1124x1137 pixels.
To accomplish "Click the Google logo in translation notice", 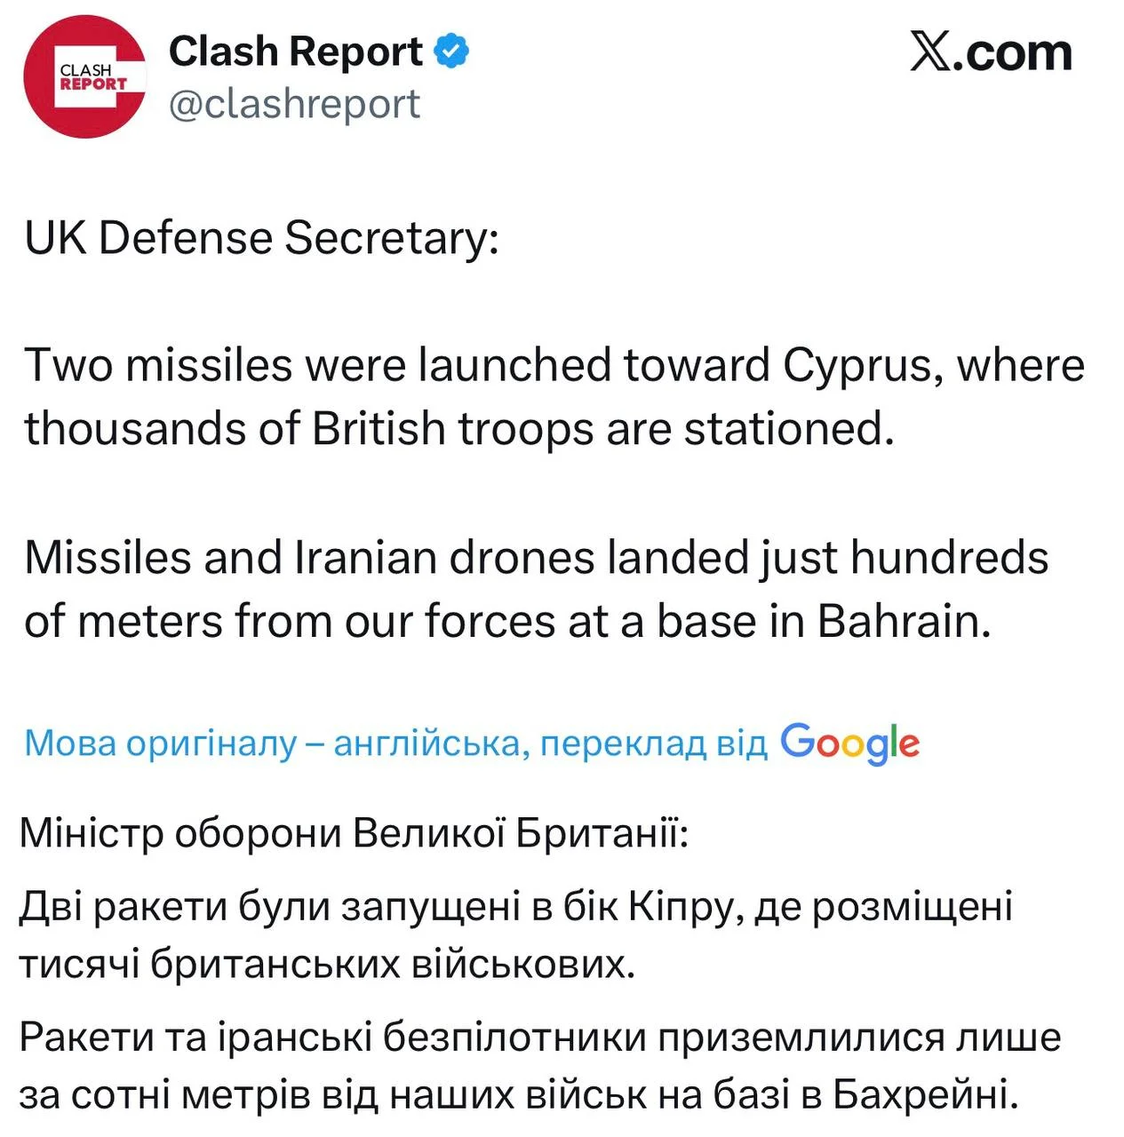I will coord(849,743).
